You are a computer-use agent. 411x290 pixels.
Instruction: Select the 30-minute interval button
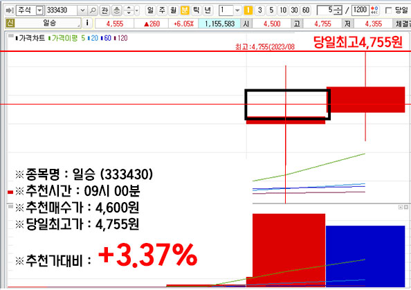tap(294, 10)
